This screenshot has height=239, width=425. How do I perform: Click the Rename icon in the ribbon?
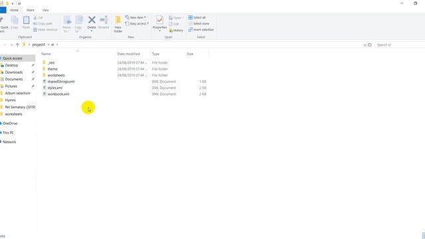[x=104, y=20]
